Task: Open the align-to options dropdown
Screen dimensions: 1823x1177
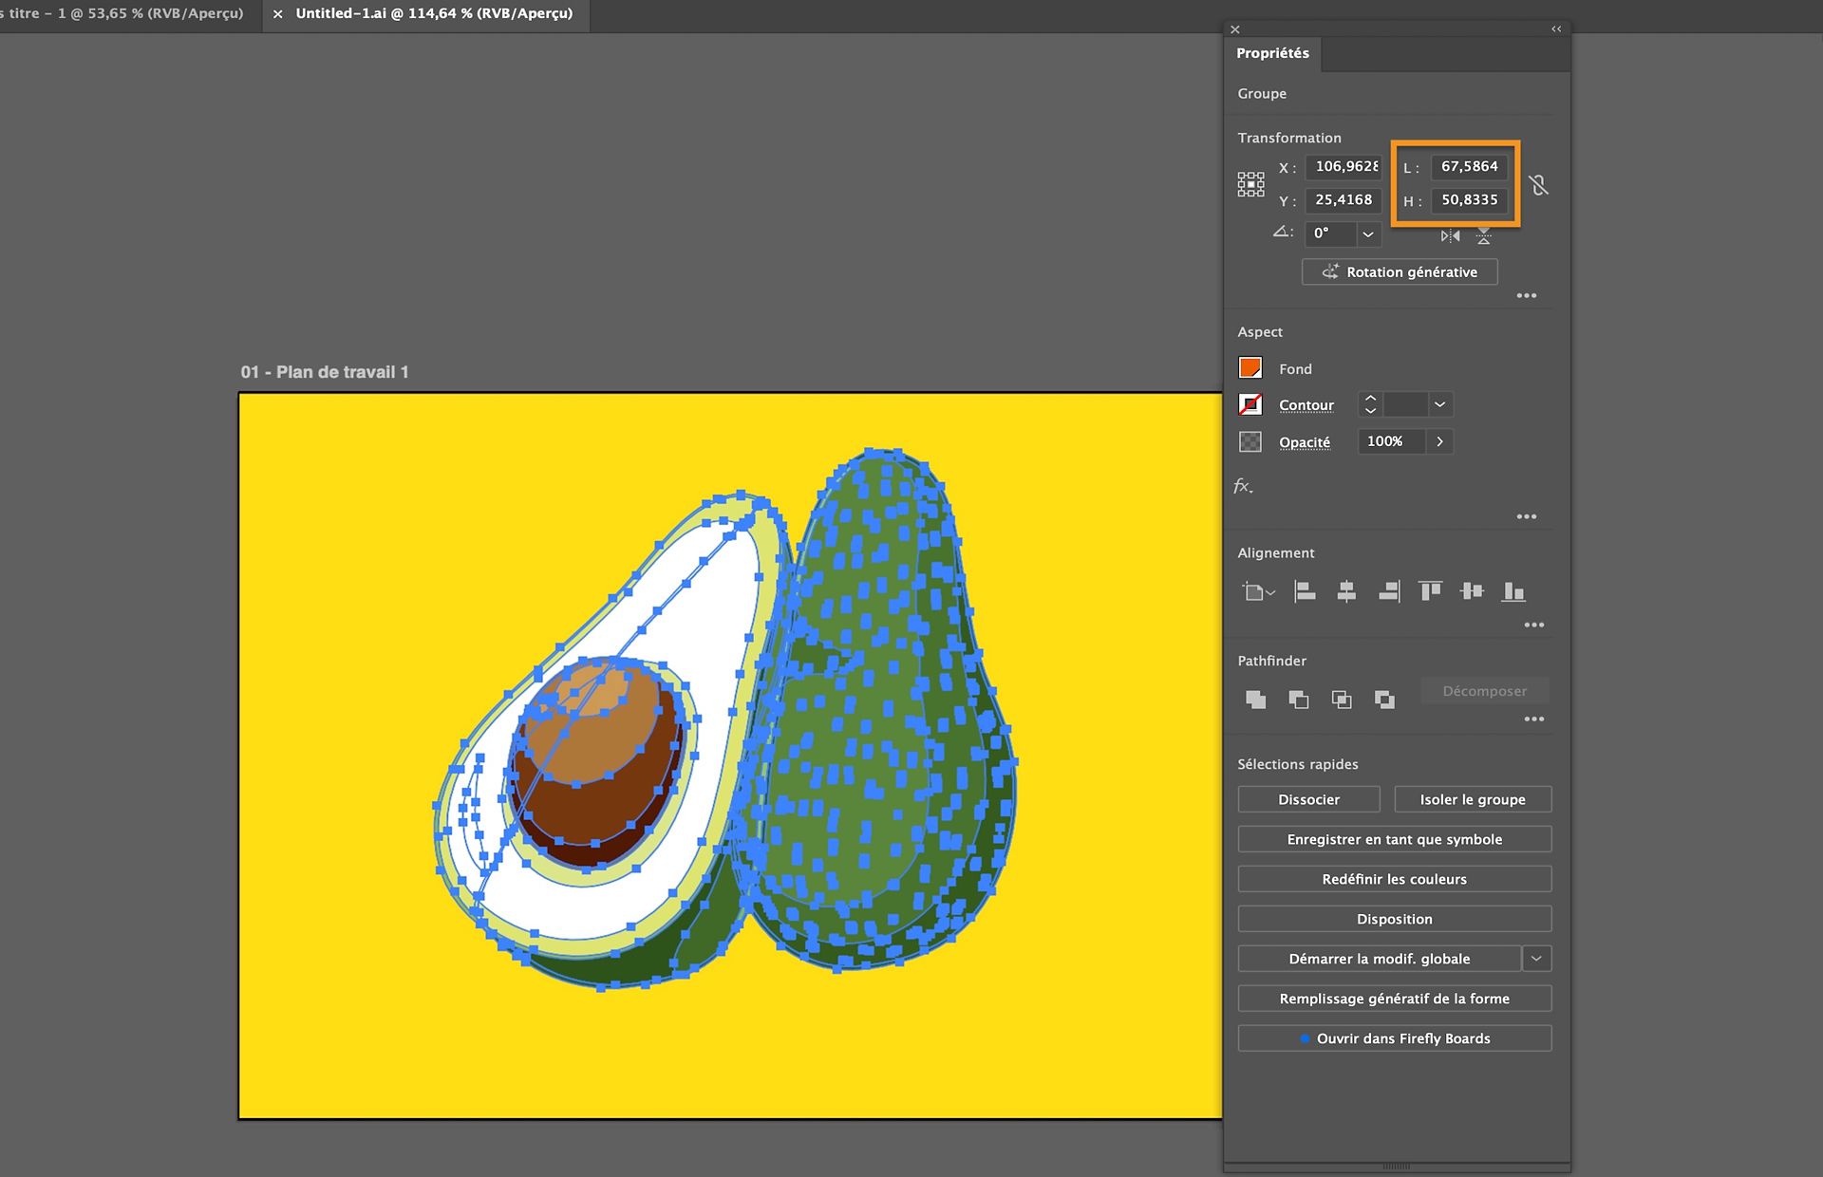Action: [1258, 592]
